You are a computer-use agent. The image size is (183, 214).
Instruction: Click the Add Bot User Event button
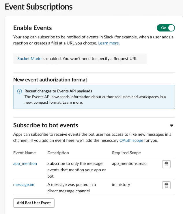click(x=34, y=203)
